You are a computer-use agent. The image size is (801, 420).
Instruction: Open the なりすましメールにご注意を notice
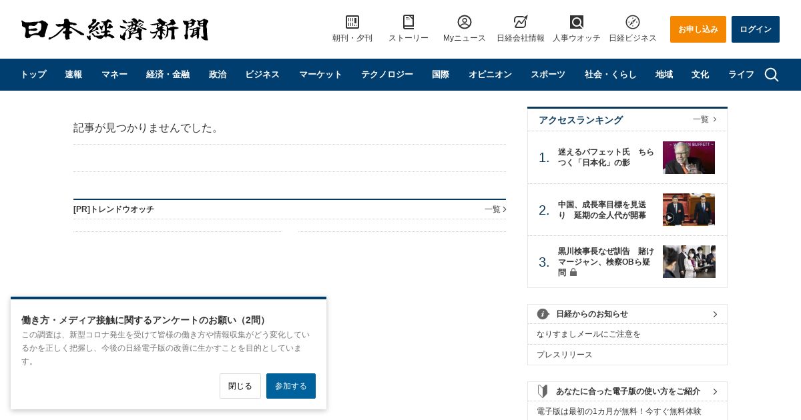tap(589, 334)
